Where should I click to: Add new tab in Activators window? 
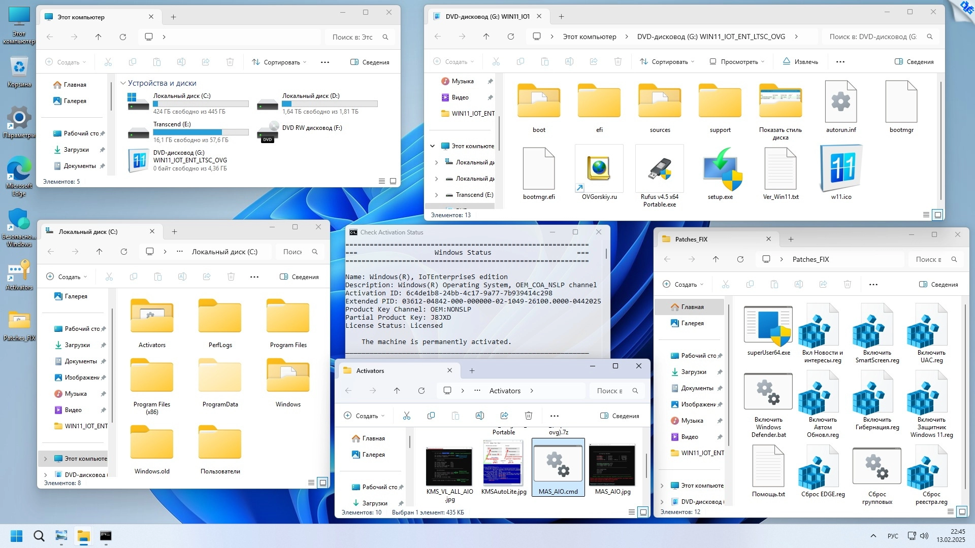tap(472, 370)
